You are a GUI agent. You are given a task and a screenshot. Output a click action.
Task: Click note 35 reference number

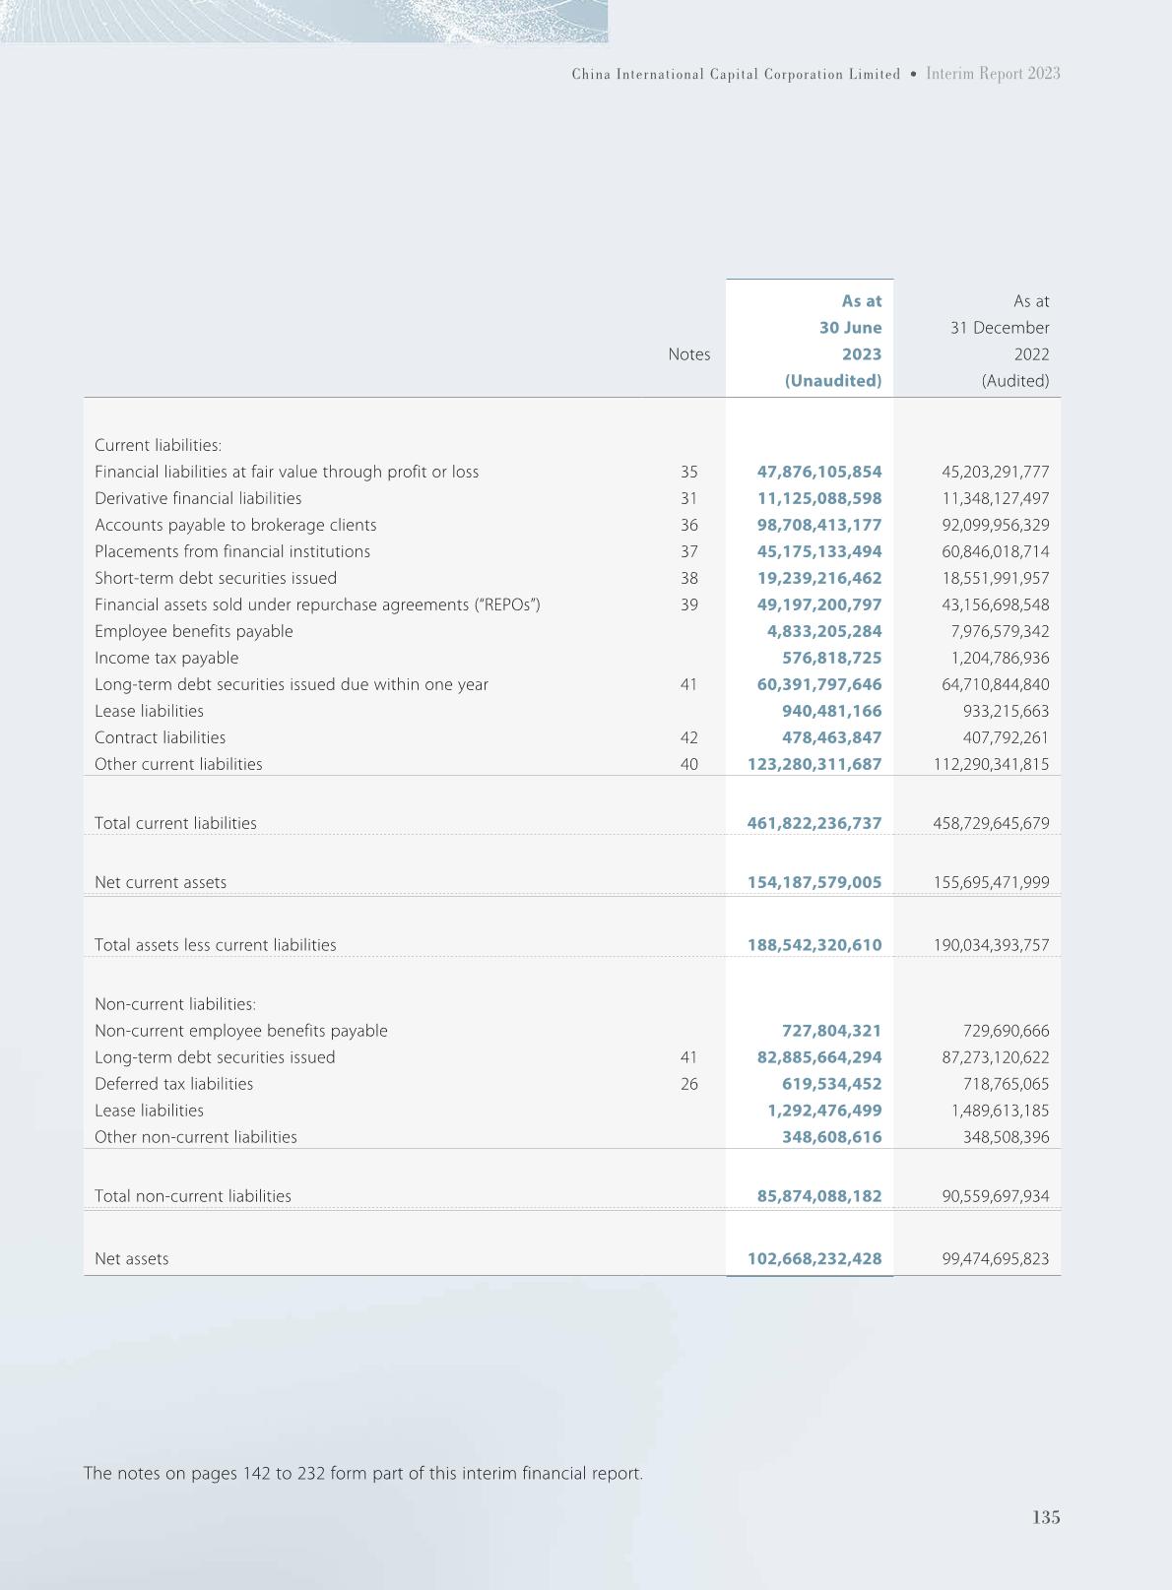pos(688,472)
